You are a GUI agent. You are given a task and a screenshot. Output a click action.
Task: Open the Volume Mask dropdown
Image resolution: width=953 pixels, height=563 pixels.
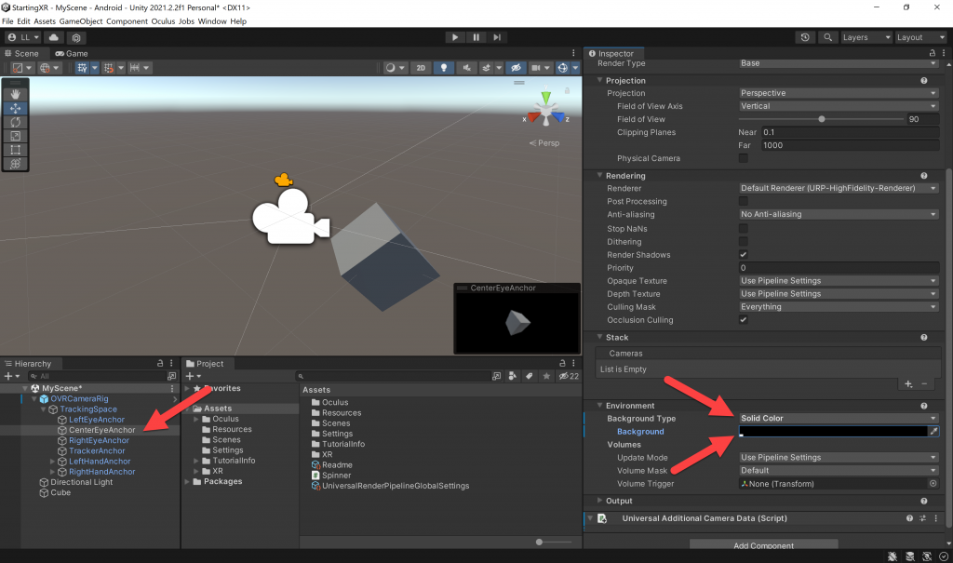(x=839, y=471)
